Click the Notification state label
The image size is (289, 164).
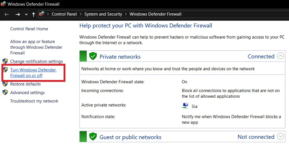click(98, 117)
